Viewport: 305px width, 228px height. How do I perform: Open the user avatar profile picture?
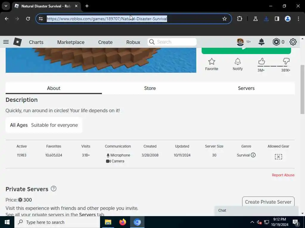240,42
